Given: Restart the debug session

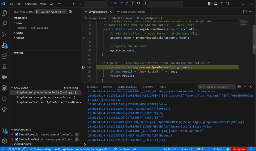Looking at the screenshot, I should tap(139, 3).
